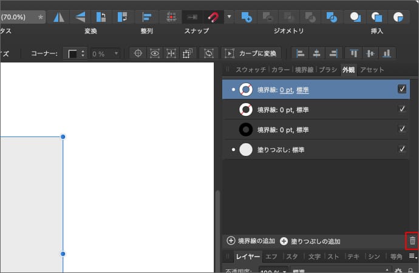
Task: Click the trash icon in Appearance panel
Action: (412, 241)
